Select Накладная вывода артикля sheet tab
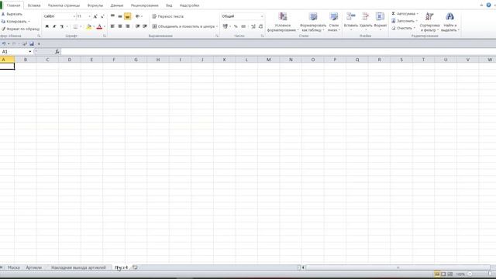Screen dimensions: 496x279 pos(78,267)
